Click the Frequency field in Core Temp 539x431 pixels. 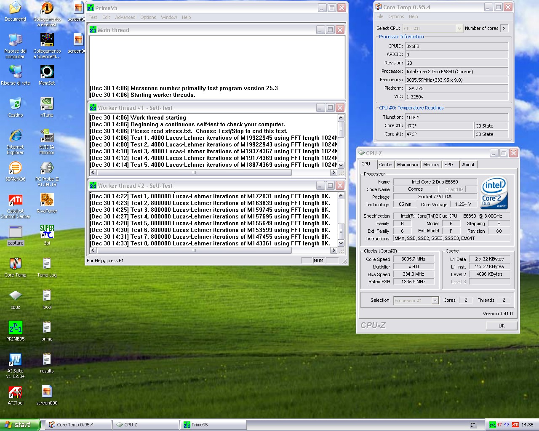(456, 80)
